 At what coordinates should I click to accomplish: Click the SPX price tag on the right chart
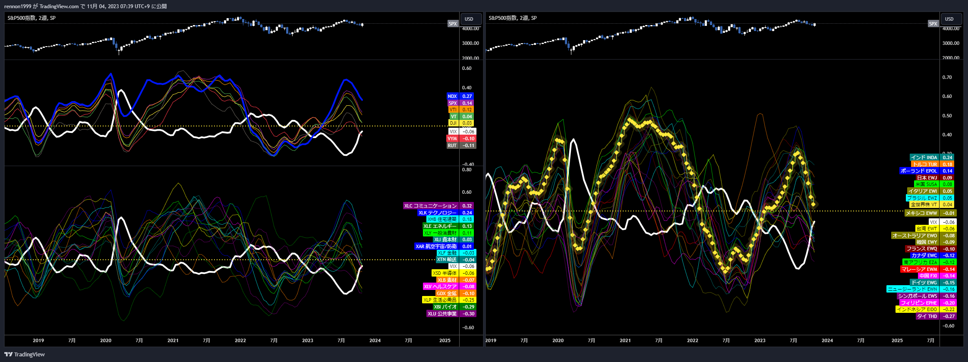click(933, 24)
